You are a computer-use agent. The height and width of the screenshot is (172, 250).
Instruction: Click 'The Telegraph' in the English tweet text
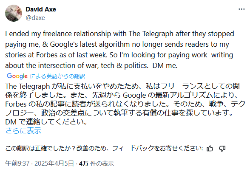pos(151,34)
